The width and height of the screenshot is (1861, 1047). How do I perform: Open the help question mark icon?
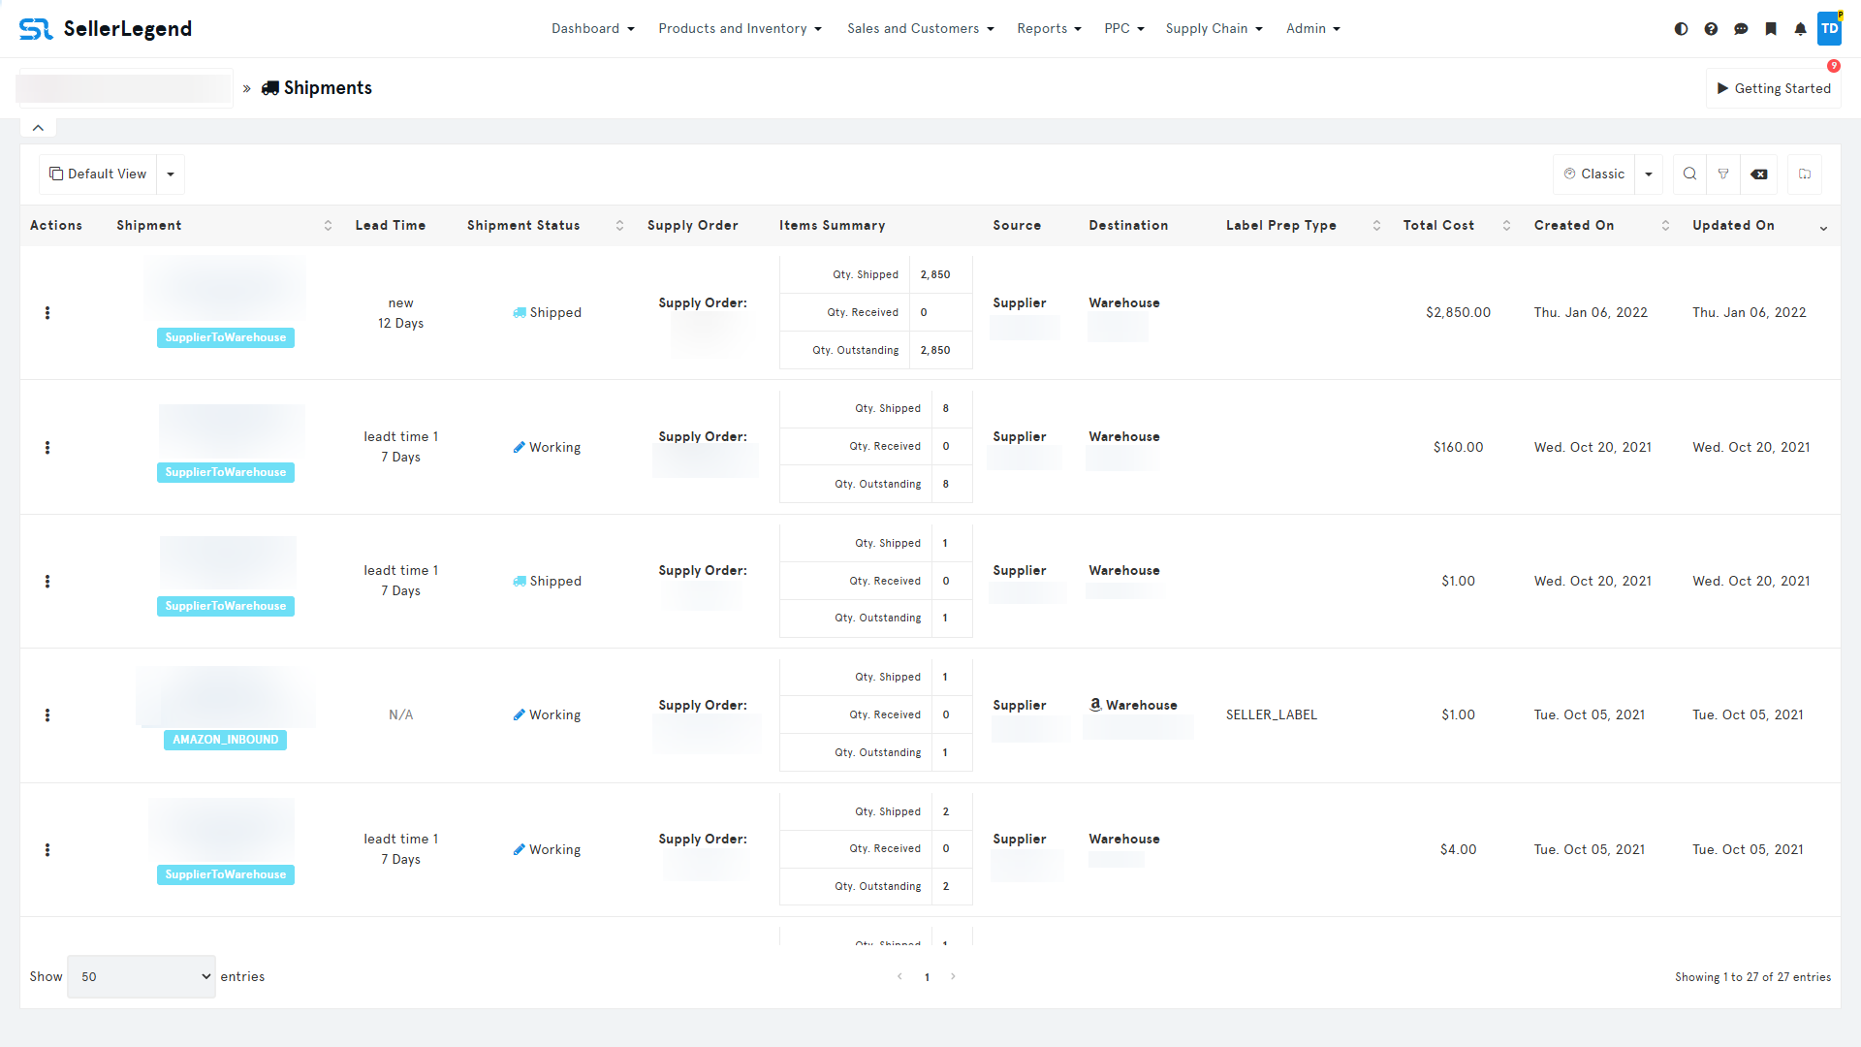1711,28
